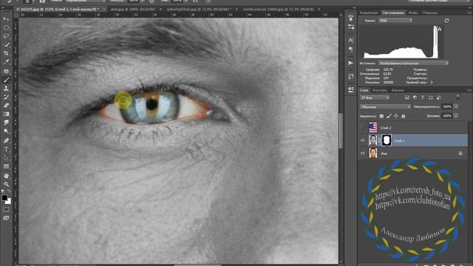
Task: Select the Crop tool
Action: pos(6,53)
